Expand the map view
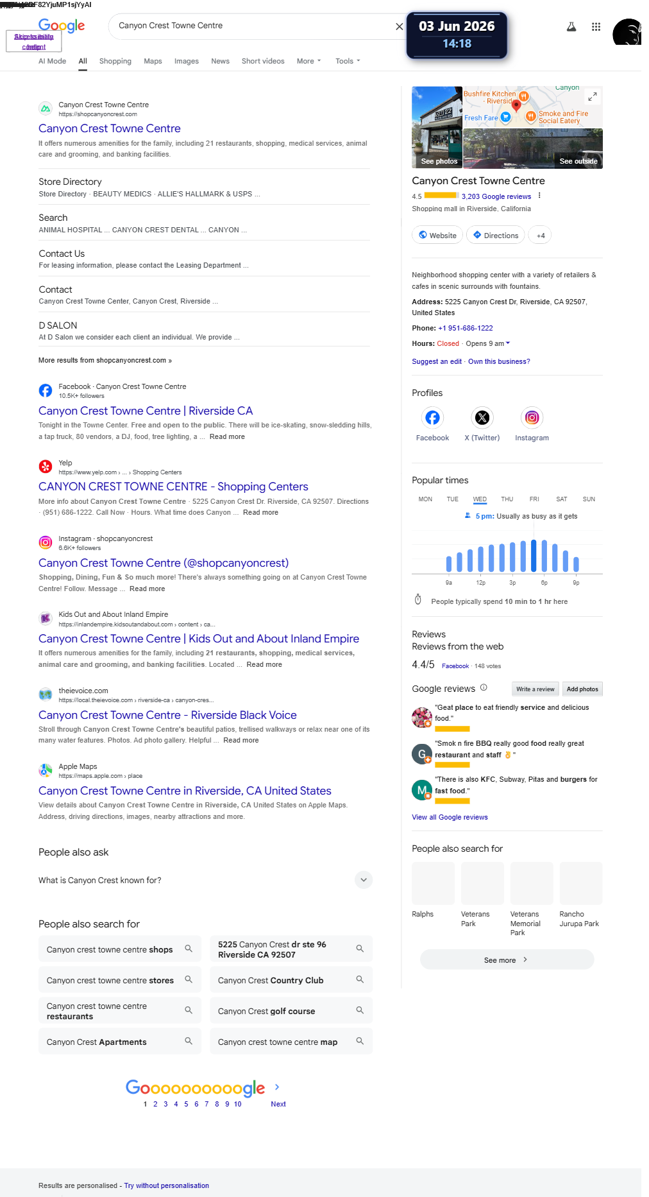The image size is (649, 1197). [x=593, y=96]
